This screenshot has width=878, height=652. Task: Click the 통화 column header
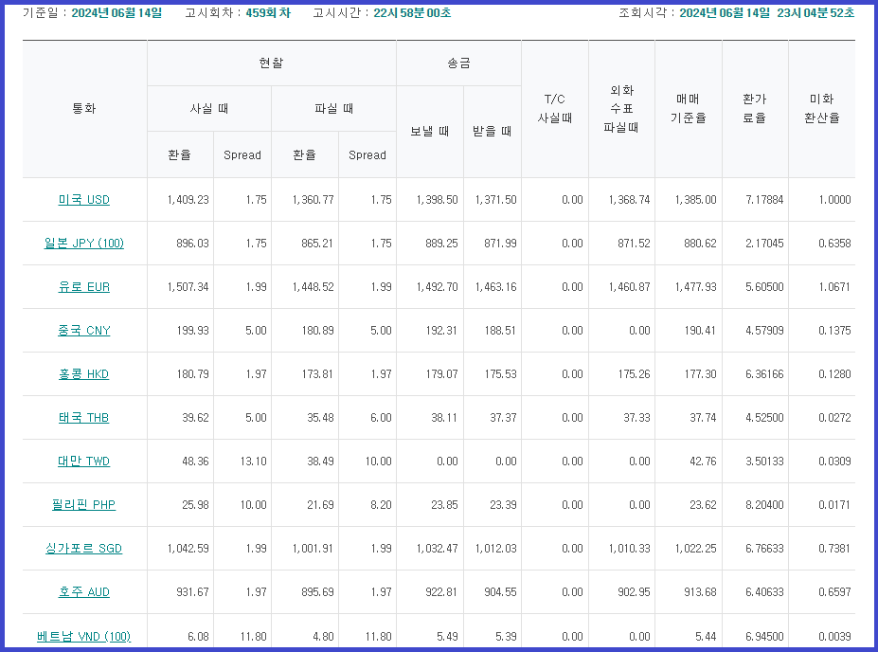[x=84, y=109]
